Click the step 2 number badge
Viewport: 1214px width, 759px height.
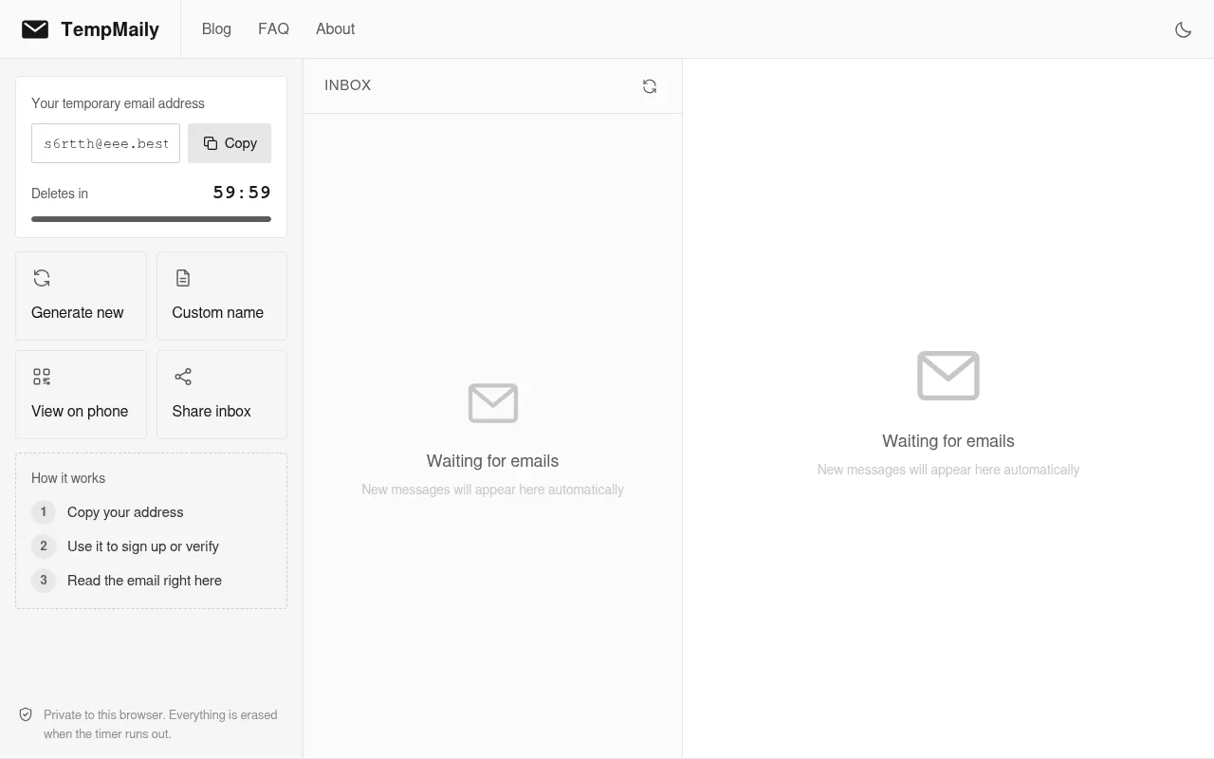tap(44, 546)
